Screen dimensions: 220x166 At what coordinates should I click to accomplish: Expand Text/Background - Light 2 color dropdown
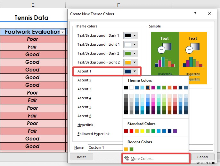pyautogui.click(x=135, y=62)
